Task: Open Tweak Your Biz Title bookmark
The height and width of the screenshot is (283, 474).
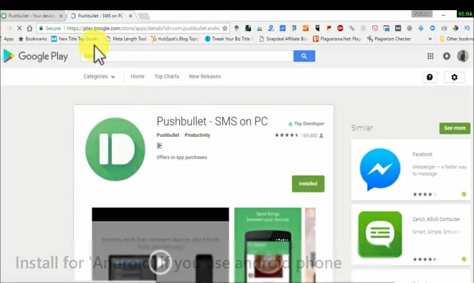Action: click(x=229, y=39)
